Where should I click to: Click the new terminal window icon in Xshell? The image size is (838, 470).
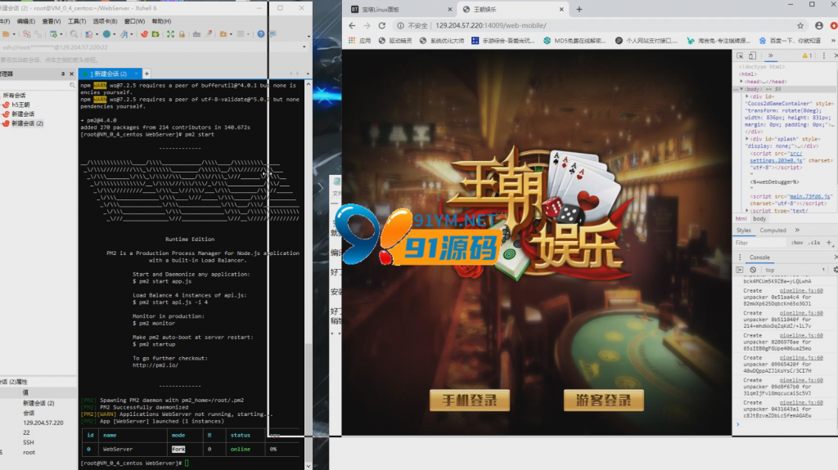[x=53, y=34]
